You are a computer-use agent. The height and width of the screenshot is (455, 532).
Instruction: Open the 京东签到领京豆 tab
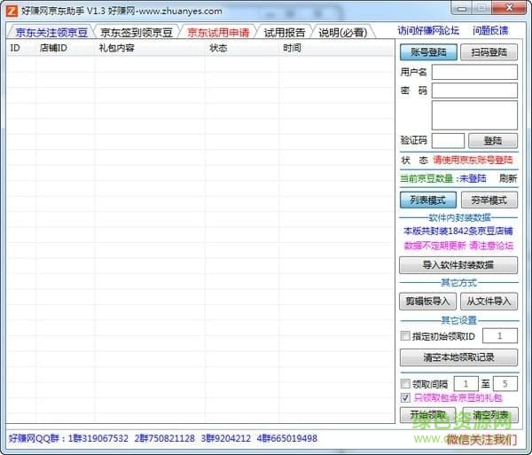tap(136, 33)
